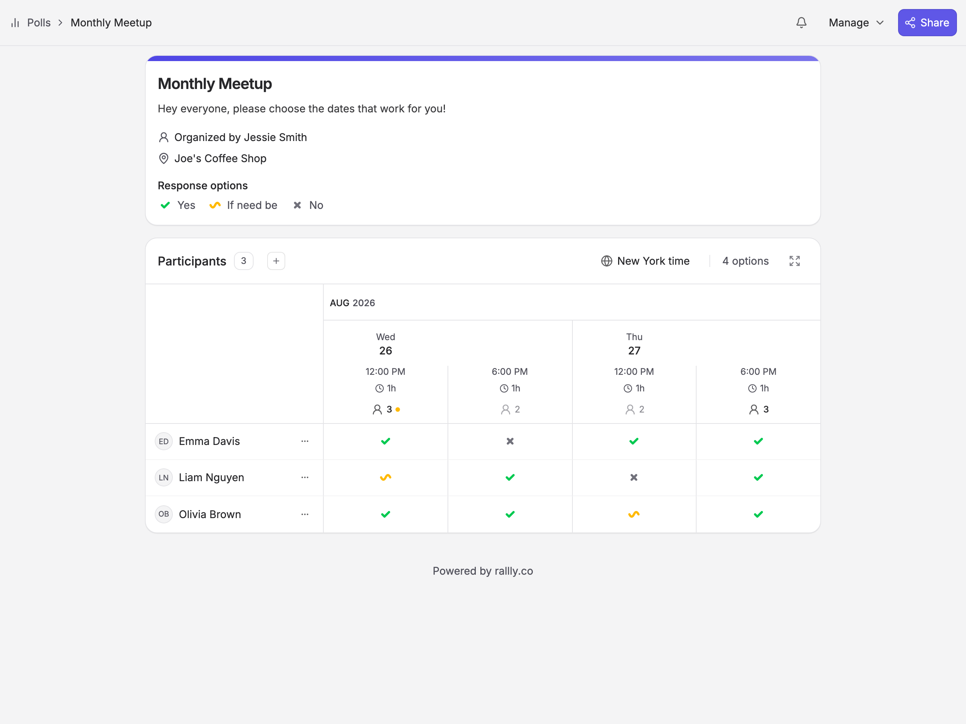Open the Powered by rallly.co link
Viewport: 966px width, 724px height.
(x=483, y=571)
